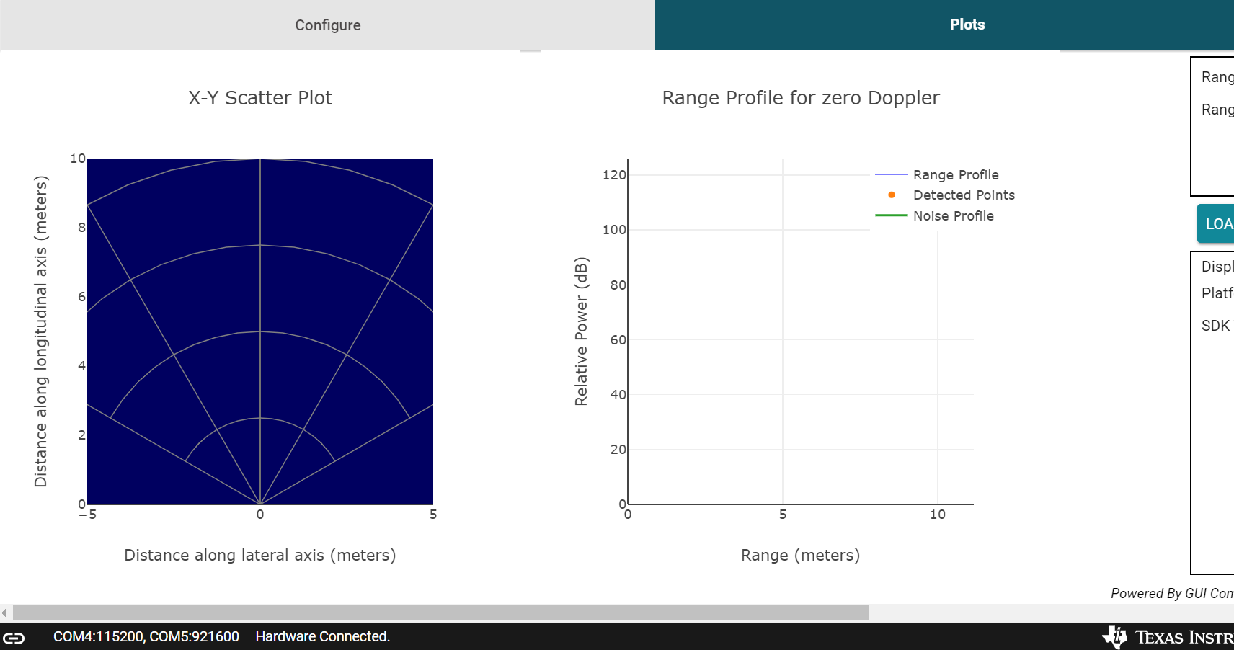Click the origin of the scatter plot
This screenshot has width=1234, height=650.
(260, 504)
